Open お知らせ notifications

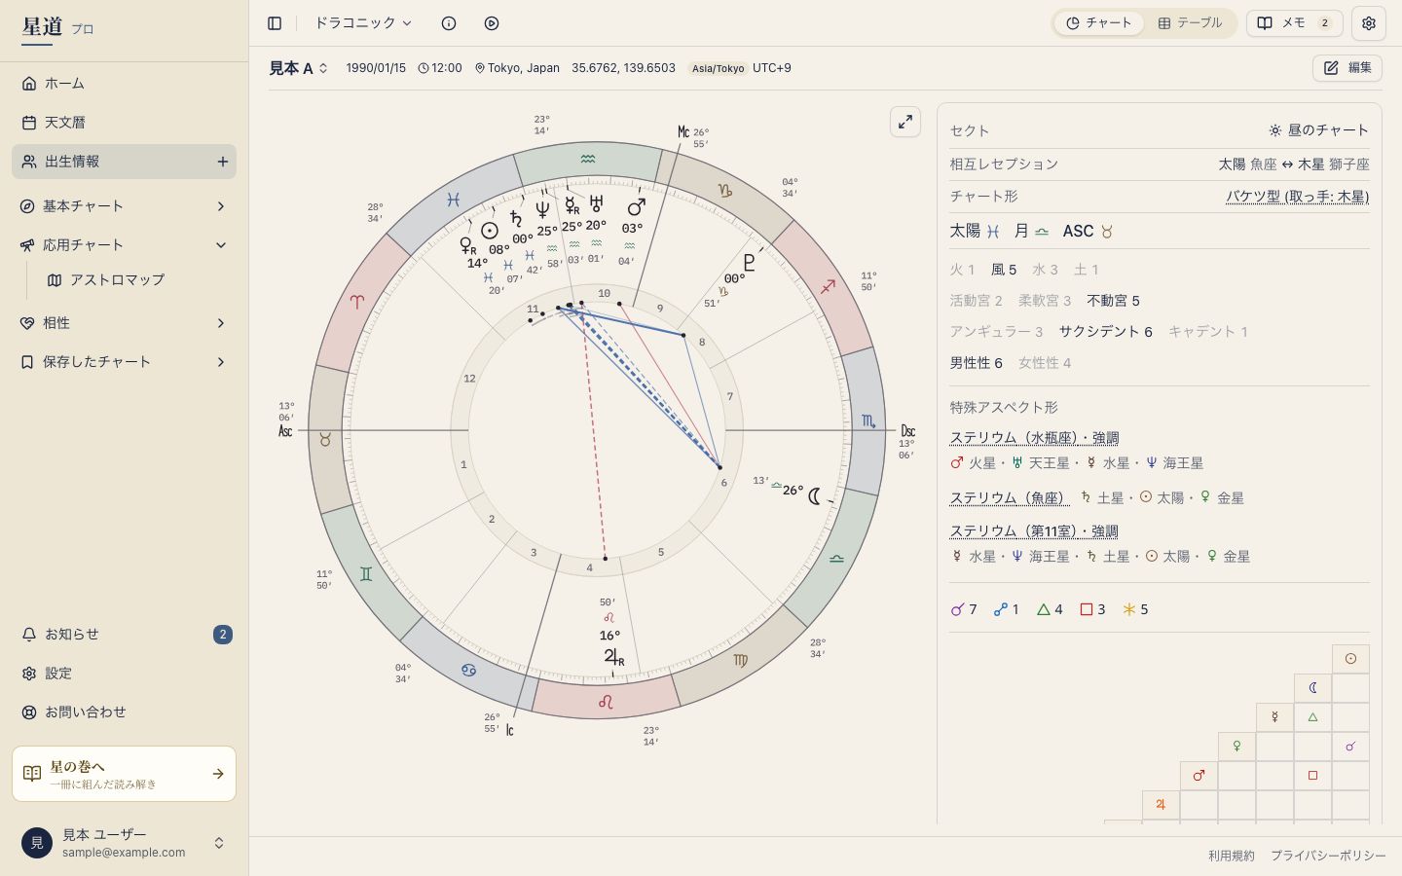click(x=124, y=635)
